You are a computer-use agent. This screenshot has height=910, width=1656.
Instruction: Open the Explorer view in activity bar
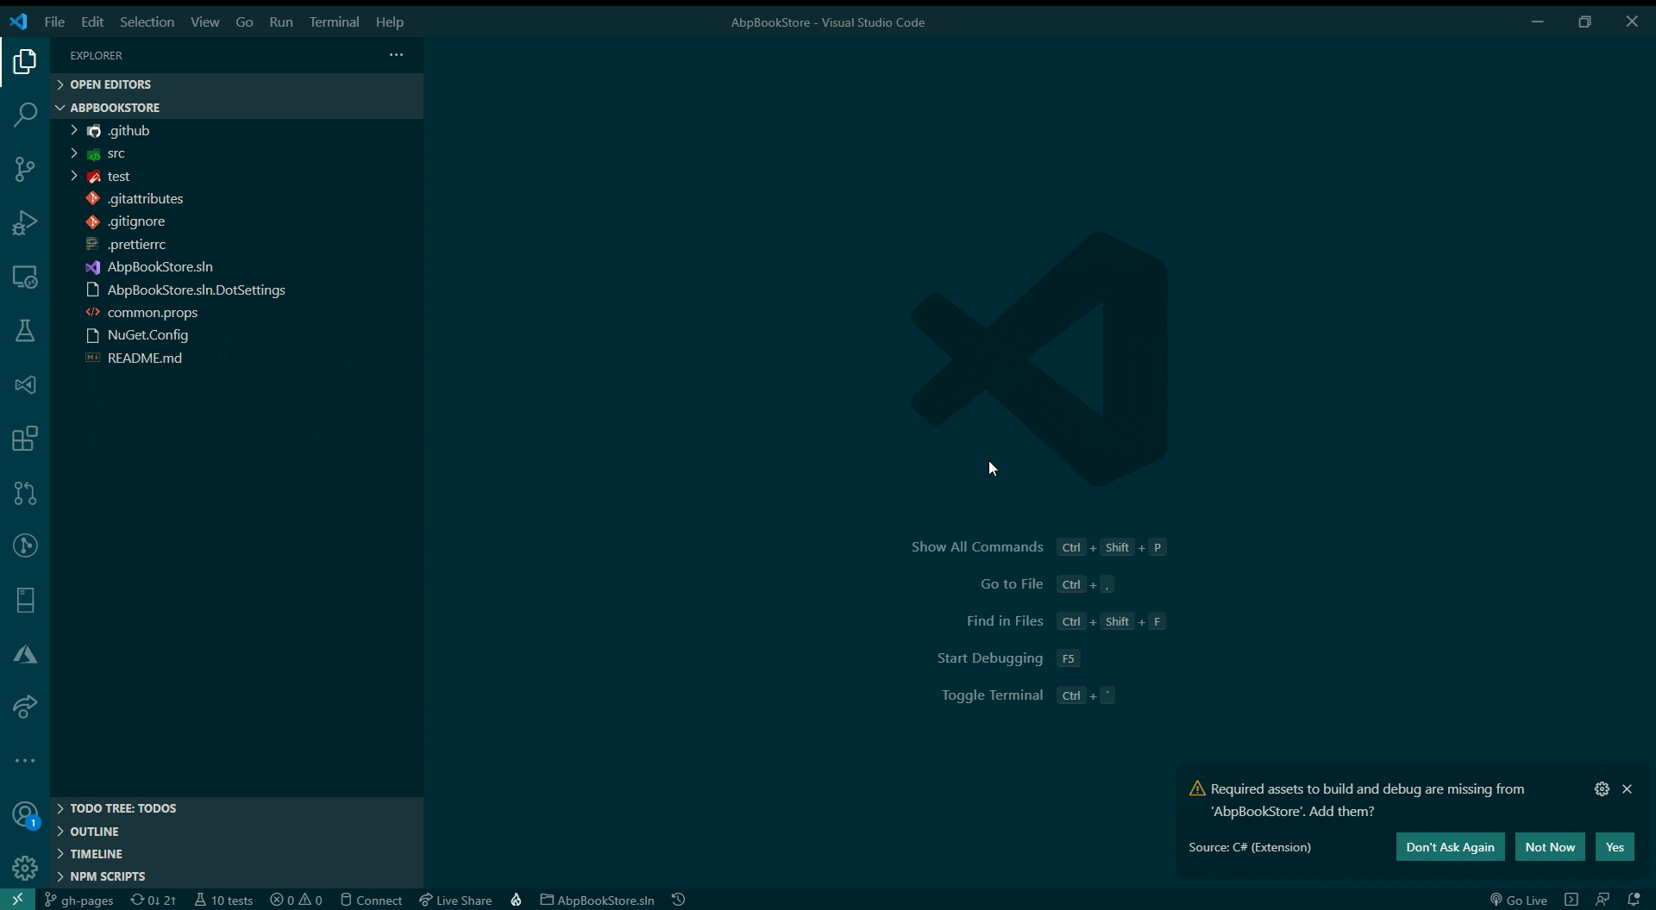tap(25, 62)
